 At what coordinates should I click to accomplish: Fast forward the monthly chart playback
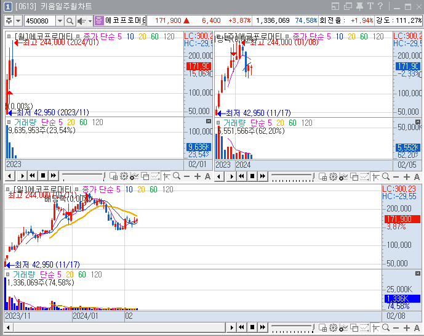click(x=54, y=176)
